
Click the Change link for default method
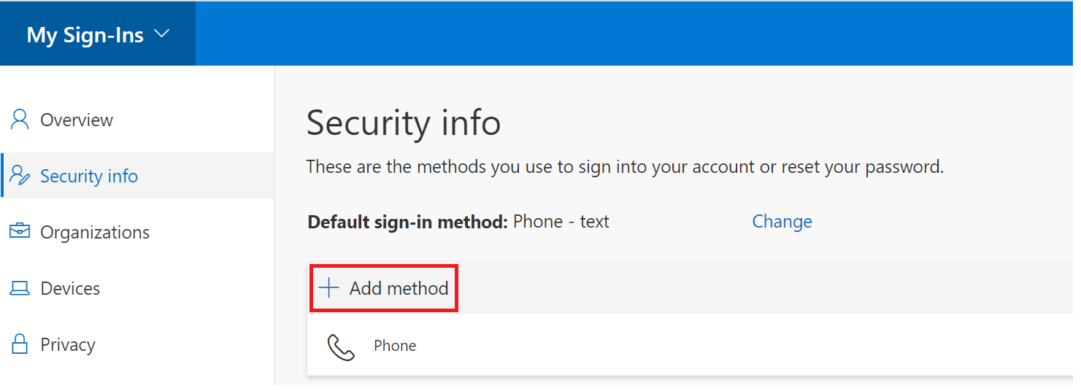(782, 221)
